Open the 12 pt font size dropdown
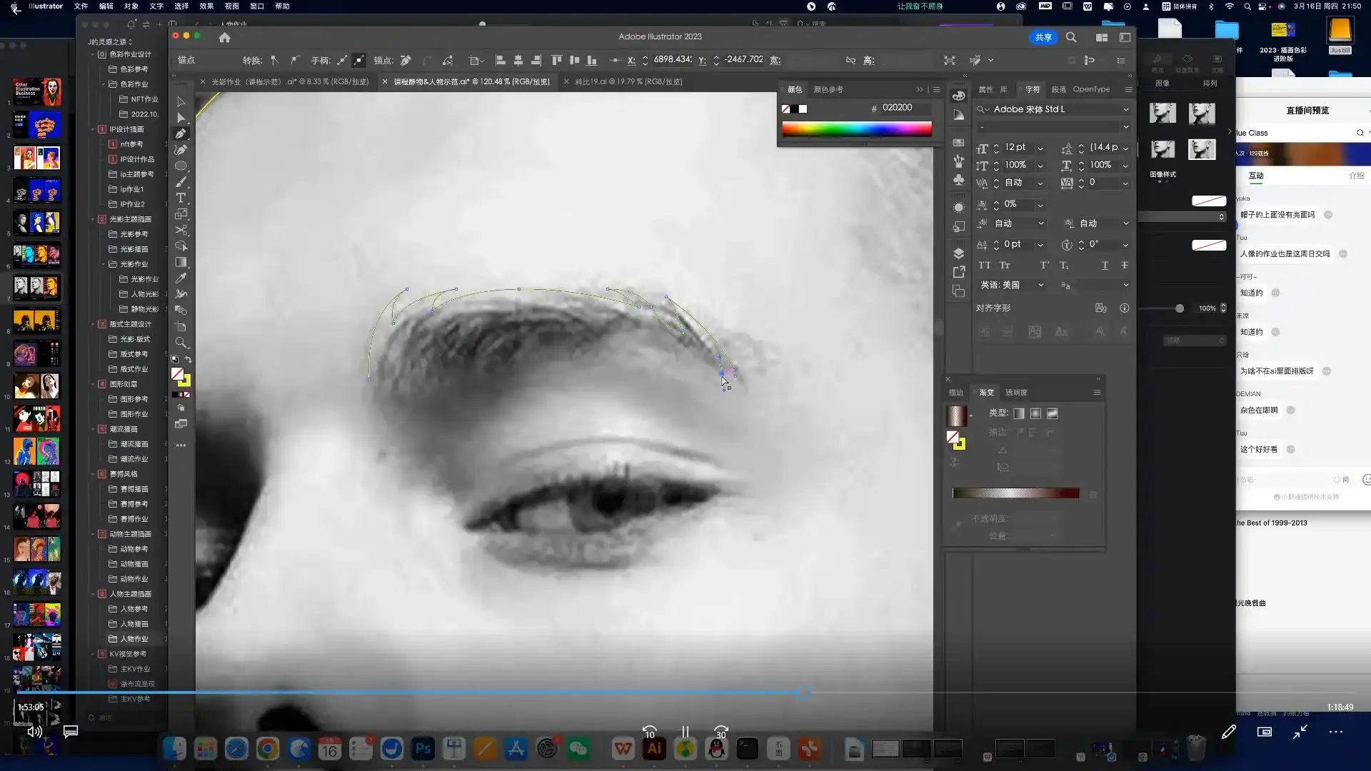The image size is (1371, 771). coord(1040,148)
